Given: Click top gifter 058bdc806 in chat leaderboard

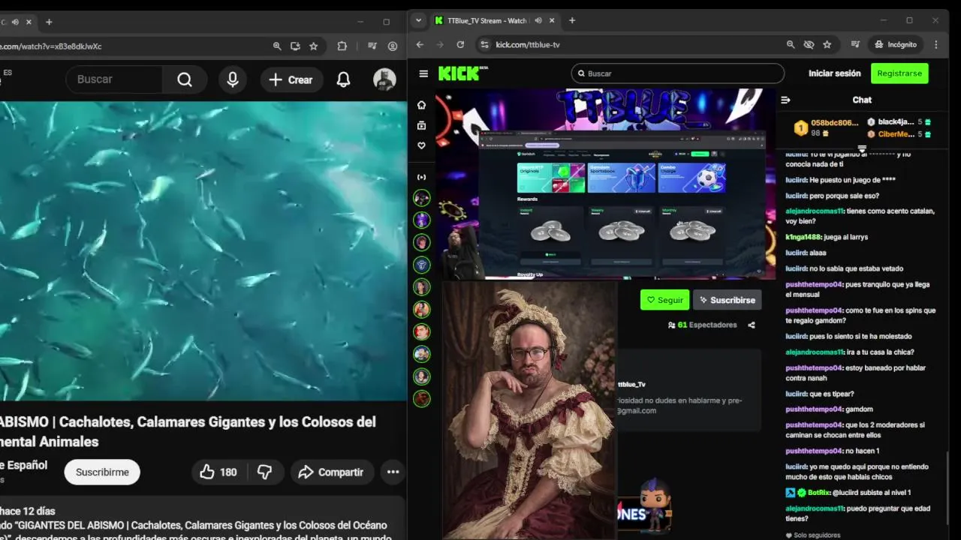Looking at the screenshot, I should pos(827,127).
